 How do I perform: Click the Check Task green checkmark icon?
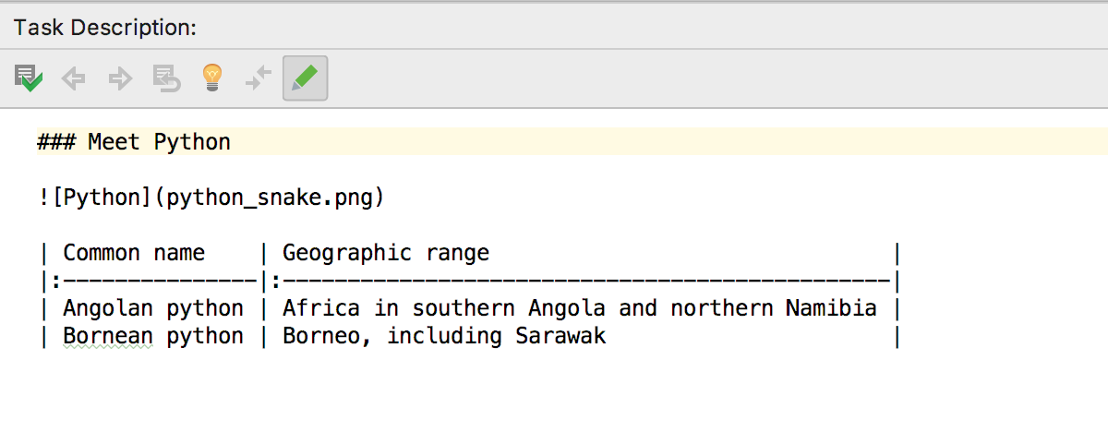click(x=29, y=78)
